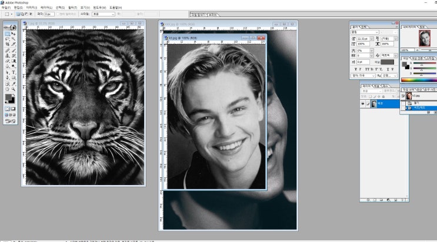Viewport: 437px width, 242px height.
Task: Click the color spectrum ramp in Color palette
Action: (x=419, y=80)
